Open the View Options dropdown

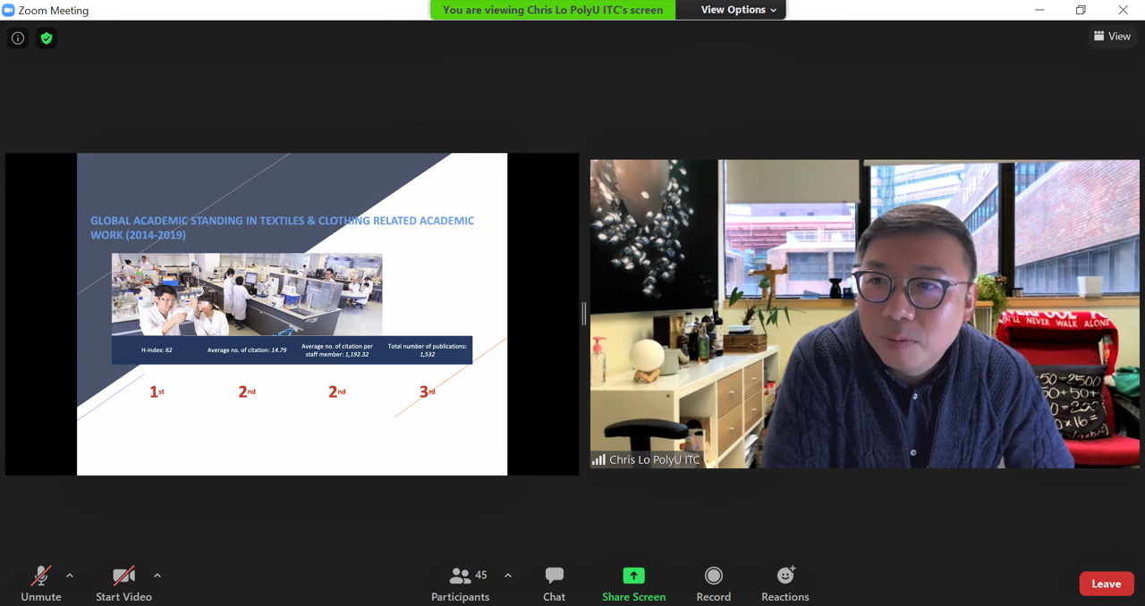(x=738, y=10)
